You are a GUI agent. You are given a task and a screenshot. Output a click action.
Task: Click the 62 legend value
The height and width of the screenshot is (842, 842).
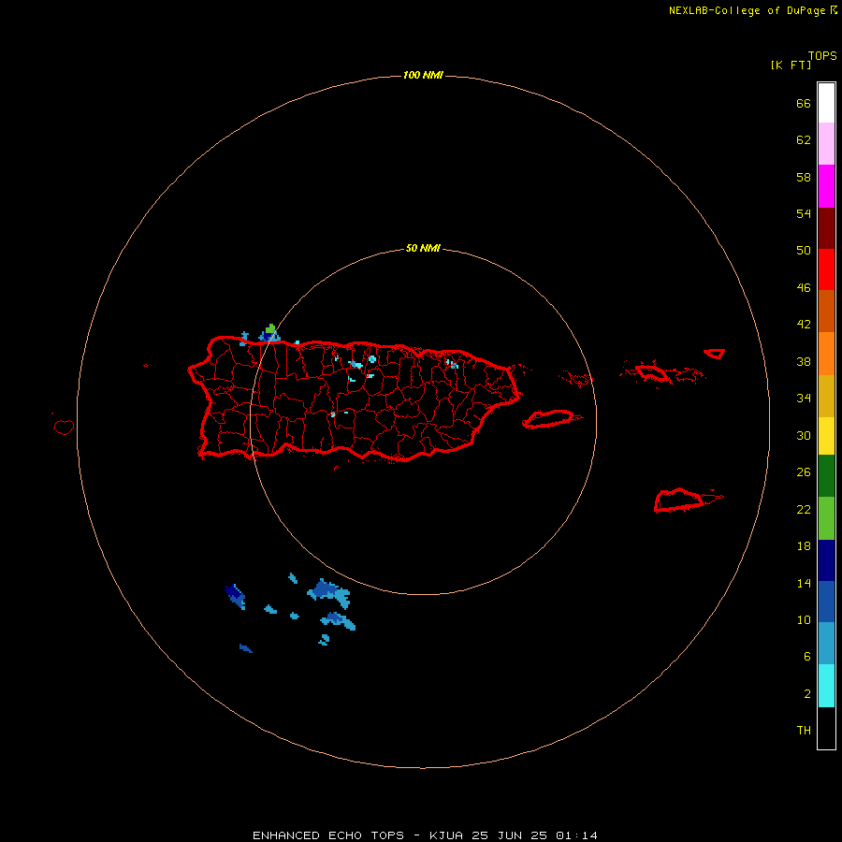(x=804, y=140)
